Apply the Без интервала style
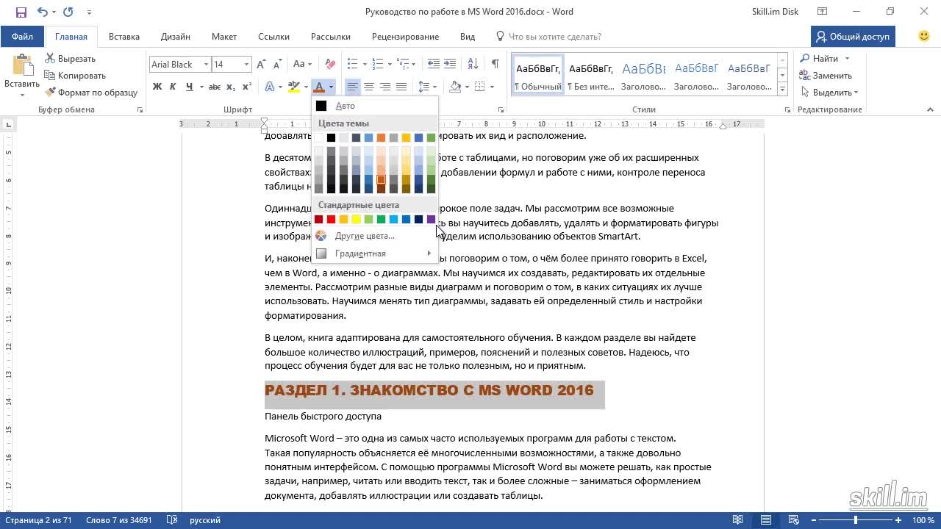The image size is (941, 529). pos(591,75)
